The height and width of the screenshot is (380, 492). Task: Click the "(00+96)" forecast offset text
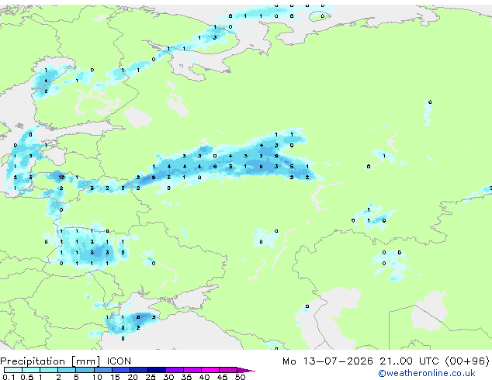(x=467, y=361)
